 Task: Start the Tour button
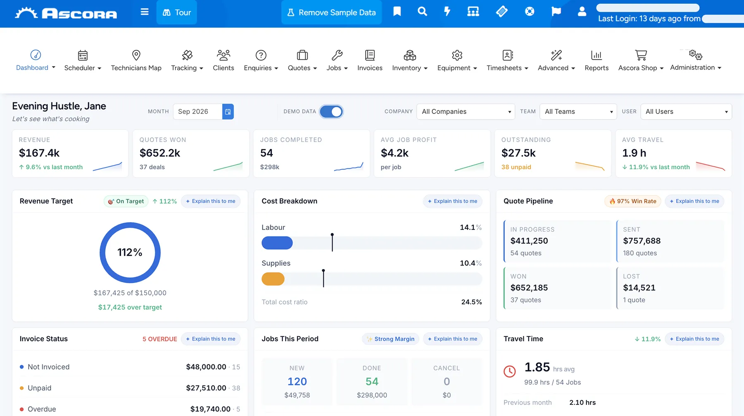point(177,12)
